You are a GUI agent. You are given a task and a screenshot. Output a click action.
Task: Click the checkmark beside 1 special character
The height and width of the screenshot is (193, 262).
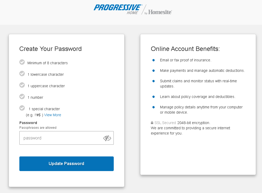click(x=22, y=108)
